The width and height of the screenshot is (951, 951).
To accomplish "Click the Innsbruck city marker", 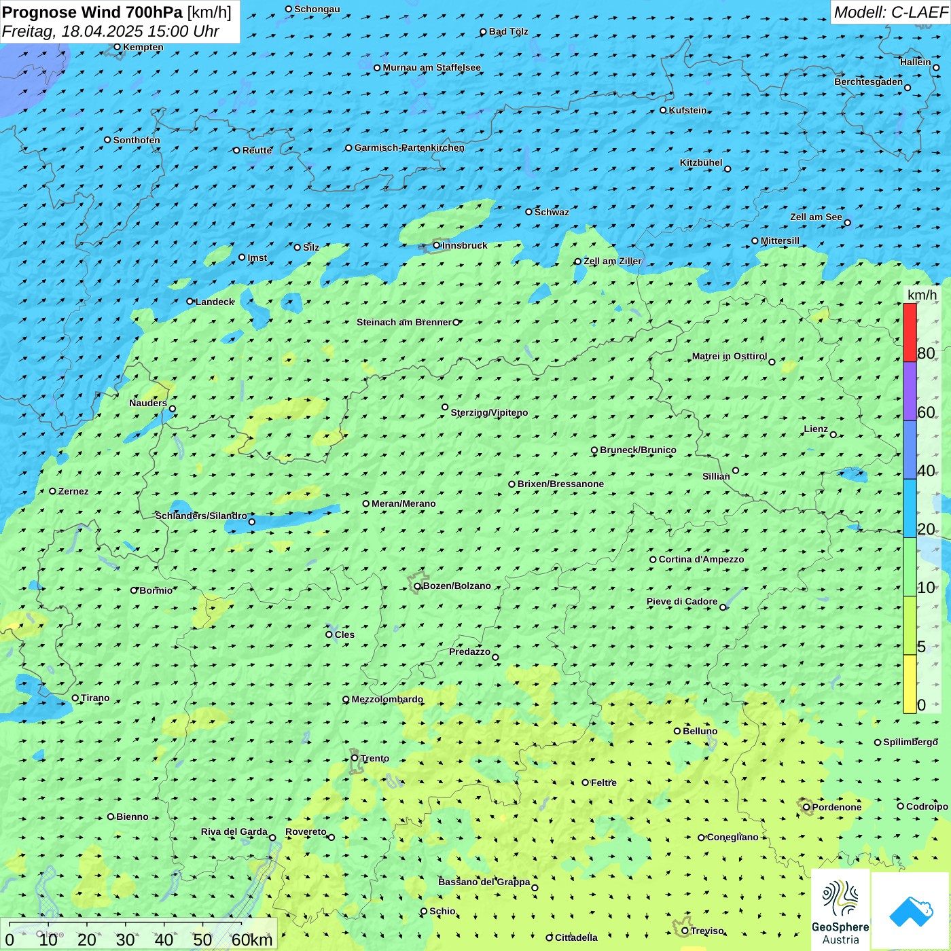I will (436, 245).
